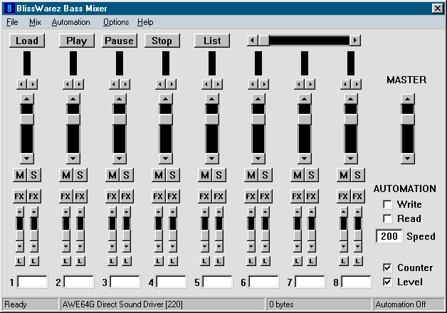Click the second FX button of channel 8
This screenshot has width=447, height=313.
pyautogui.click(x=357, y=196)
